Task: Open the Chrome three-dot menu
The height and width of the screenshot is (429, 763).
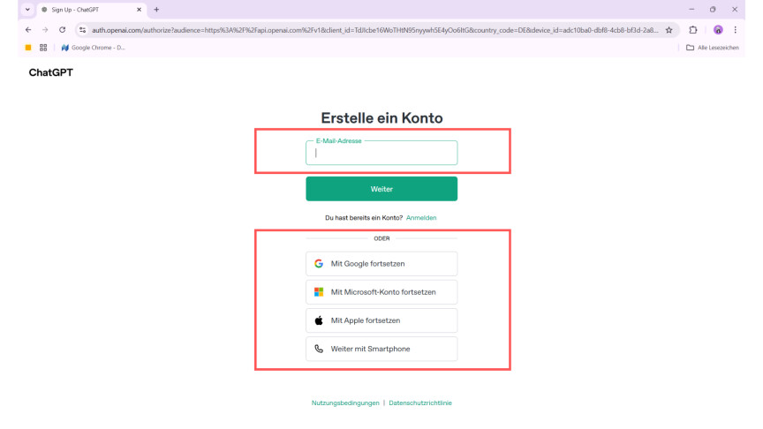Action: (736, 29)
